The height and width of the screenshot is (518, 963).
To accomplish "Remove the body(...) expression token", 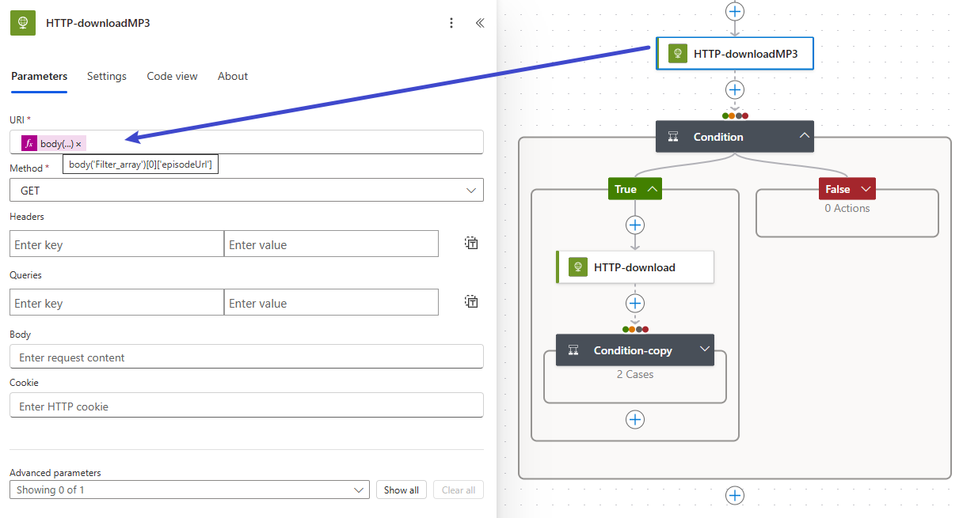I will [78, 144].
